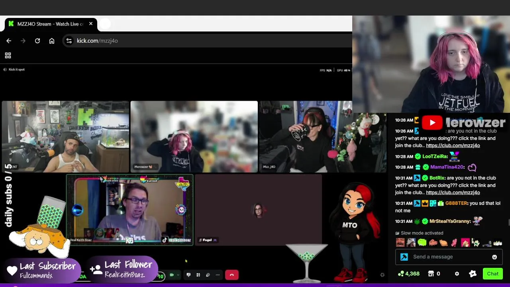The image size is (510, 287).
Task: Reload the kick.com page
Action: [x=37, y=41]
